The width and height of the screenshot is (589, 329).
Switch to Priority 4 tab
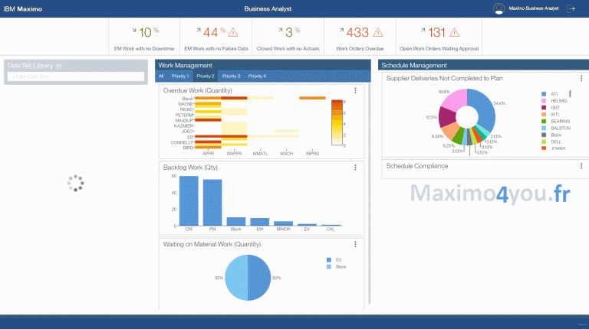257,76
